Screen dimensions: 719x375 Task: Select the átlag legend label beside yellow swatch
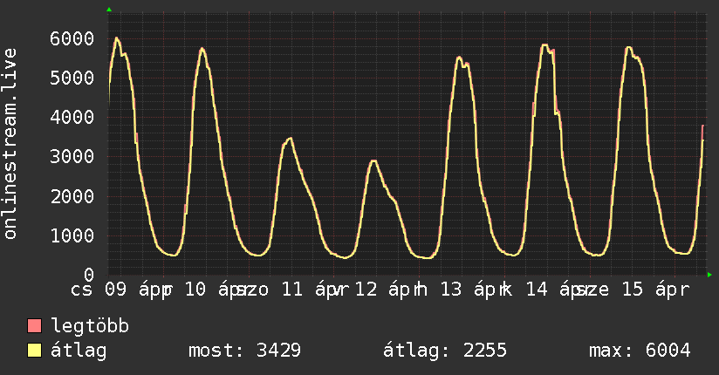[x=79, y=351]
